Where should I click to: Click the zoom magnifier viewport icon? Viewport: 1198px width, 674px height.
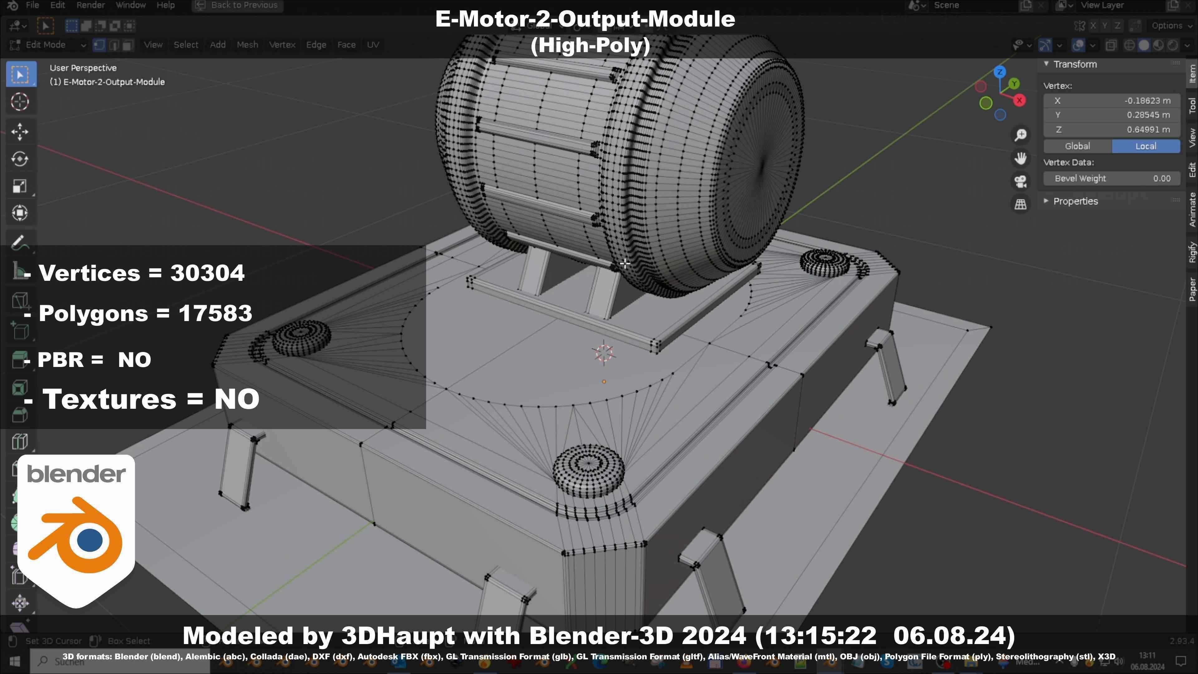(x=1021, y=135)
